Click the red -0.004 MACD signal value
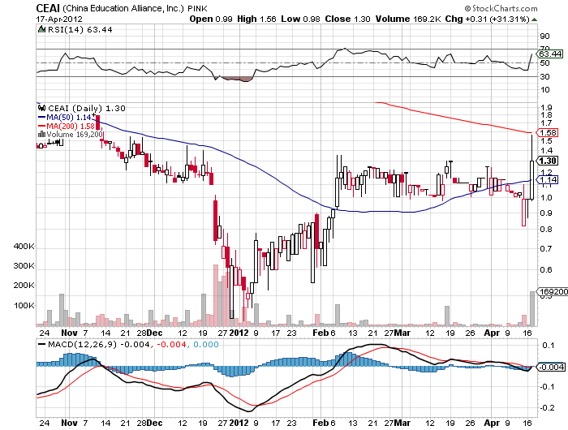 (170, 345)
